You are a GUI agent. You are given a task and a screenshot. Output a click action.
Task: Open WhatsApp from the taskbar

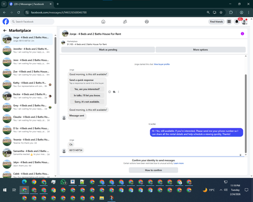63,182
